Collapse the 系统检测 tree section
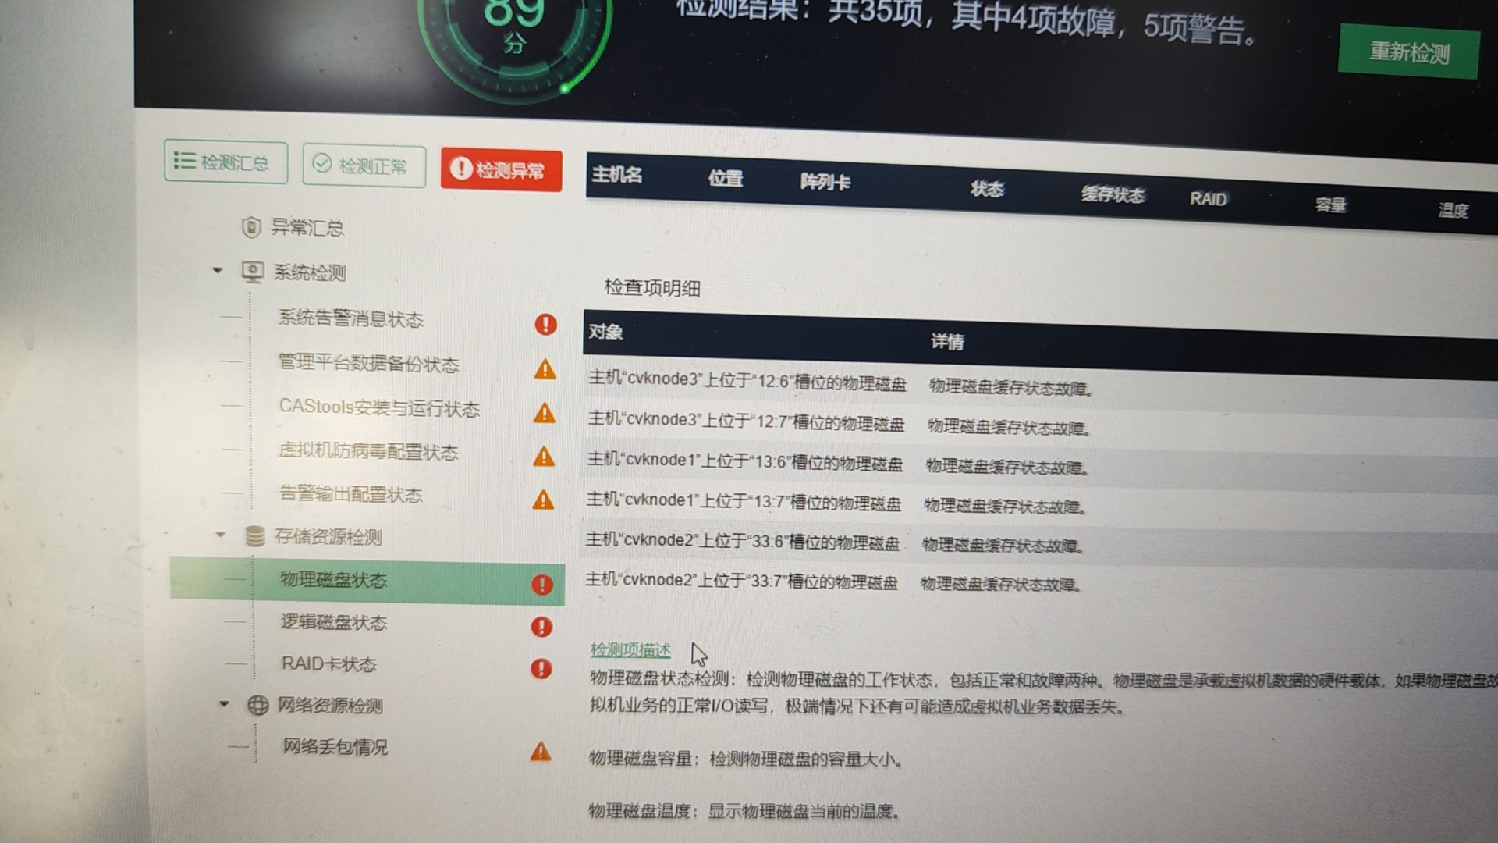 (218, 271)
